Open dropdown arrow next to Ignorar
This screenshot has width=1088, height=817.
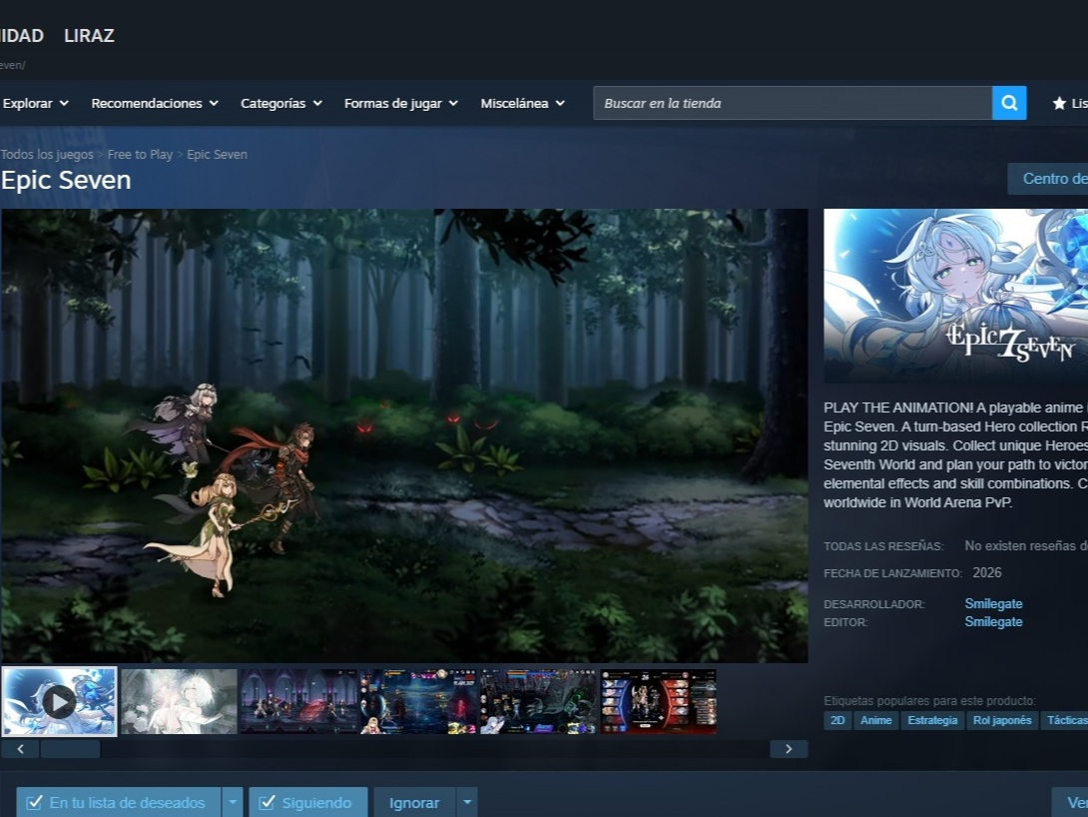pyautogui.click(x=467, y=802)
